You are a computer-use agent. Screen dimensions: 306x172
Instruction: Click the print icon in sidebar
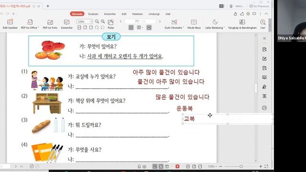tap(264, 107)
